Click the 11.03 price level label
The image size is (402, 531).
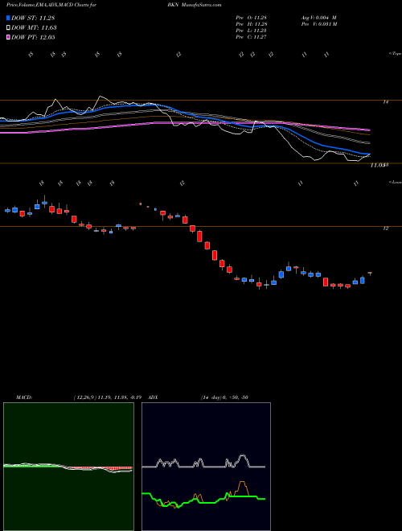coord(379,165)
